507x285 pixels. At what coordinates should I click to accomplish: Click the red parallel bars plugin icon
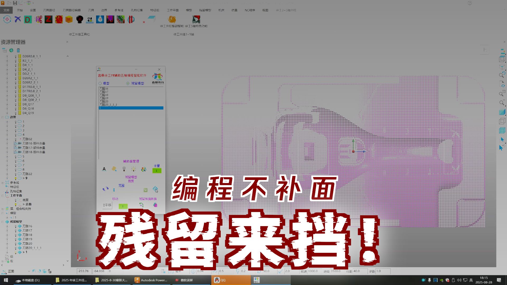131,19
